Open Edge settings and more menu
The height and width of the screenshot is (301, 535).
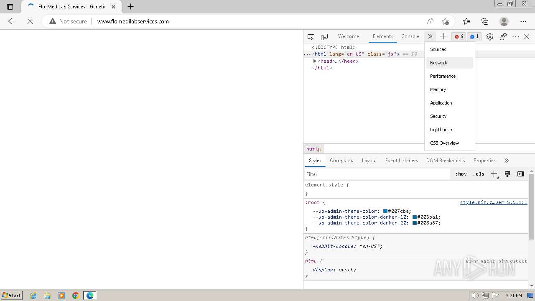coord(523,21)
